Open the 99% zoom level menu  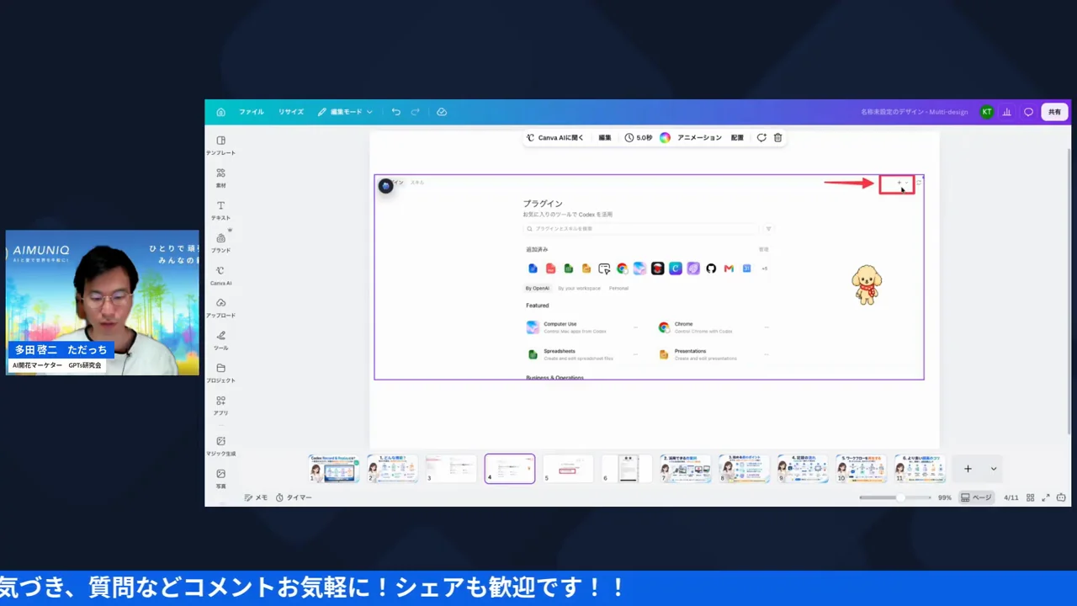[x=945, y=497]
